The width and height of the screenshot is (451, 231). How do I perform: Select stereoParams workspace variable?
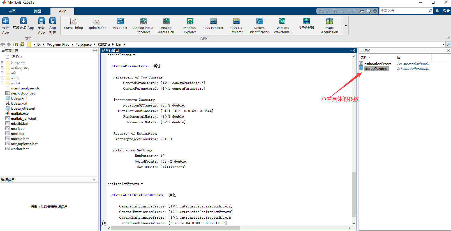[376, 69]
